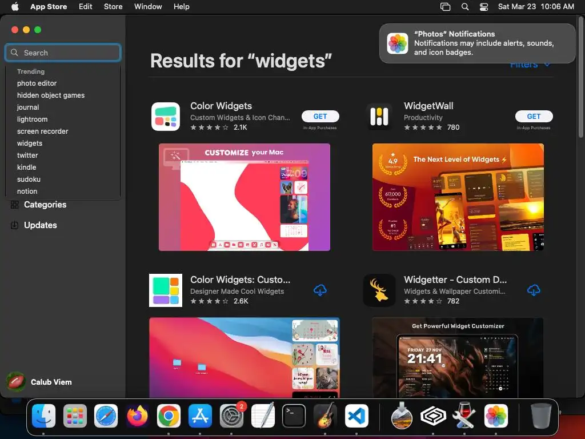Open the Color Widgets title link
585x439 pixels.
tap(221, 106)
